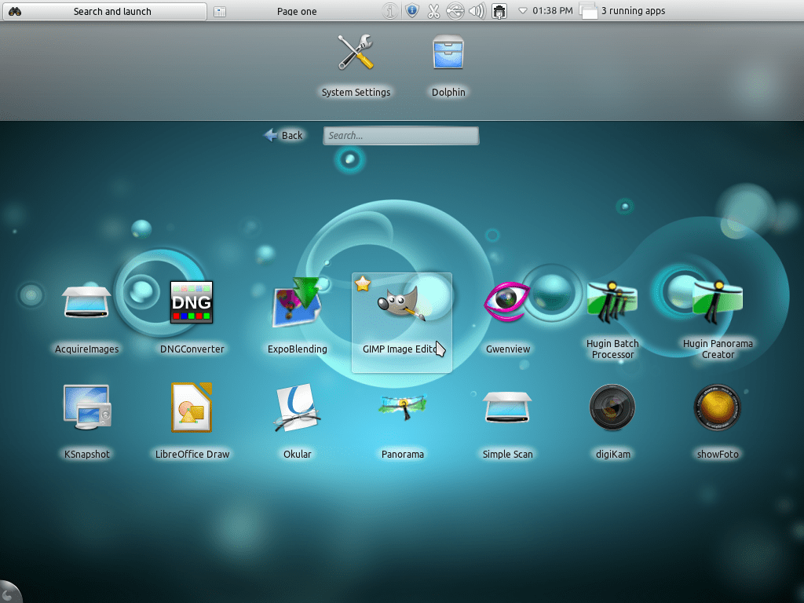Open System Settings from favorites

point(356,66)
